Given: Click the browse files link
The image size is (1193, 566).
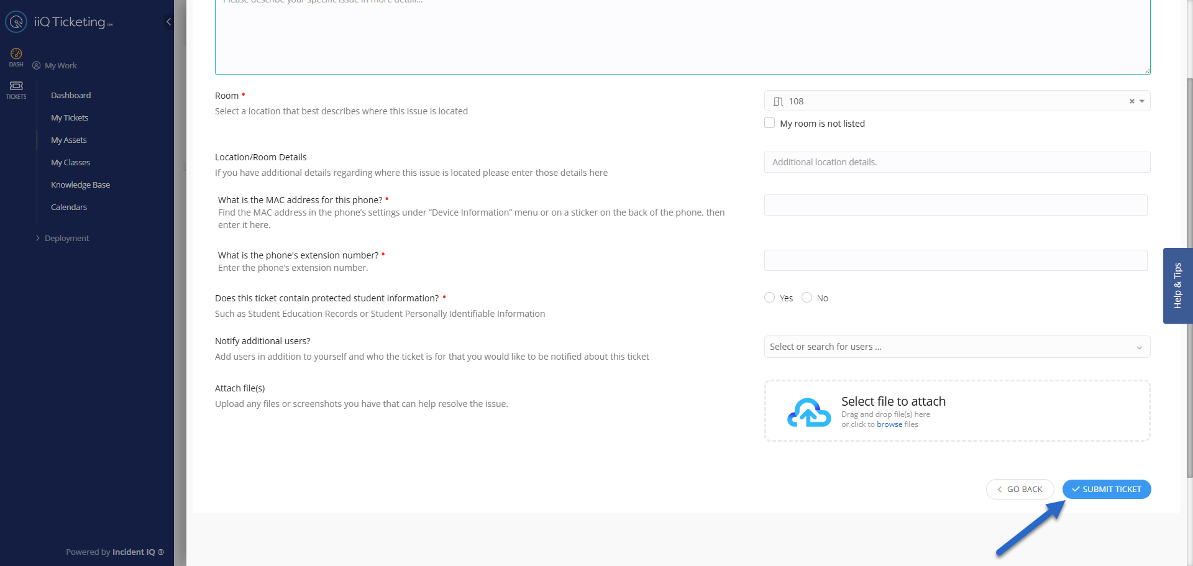Looking at the screenshot, I should [x=889, y=424].
